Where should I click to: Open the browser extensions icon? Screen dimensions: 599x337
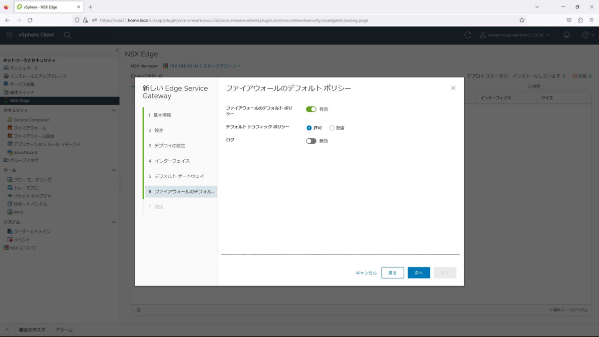click(580, 20)
